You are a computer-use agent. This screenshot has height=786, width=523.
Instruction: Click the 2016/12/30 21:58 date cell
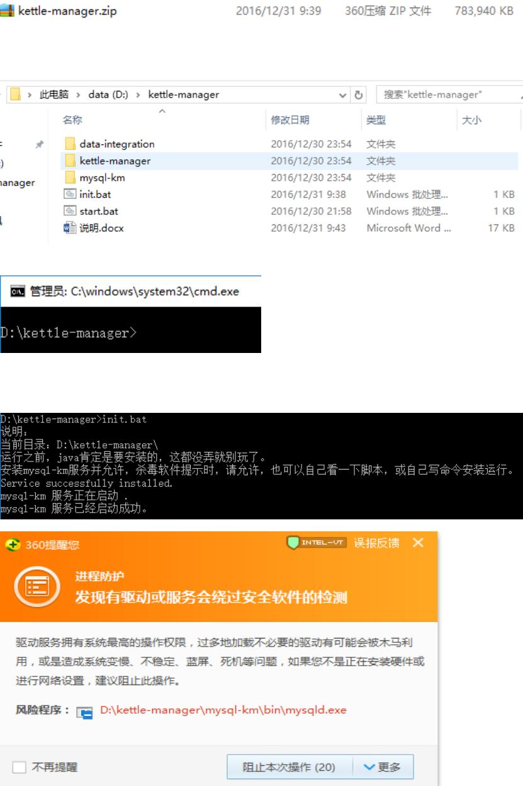[x=311, y=211]
